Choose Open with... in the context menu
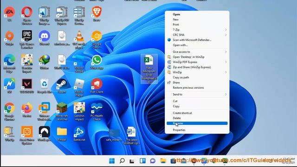Screen dimensions: 297x167 pos(197,45)
